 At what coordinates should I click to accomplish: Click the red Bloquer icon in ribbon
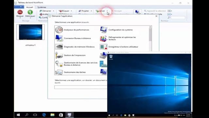(20, 12)
